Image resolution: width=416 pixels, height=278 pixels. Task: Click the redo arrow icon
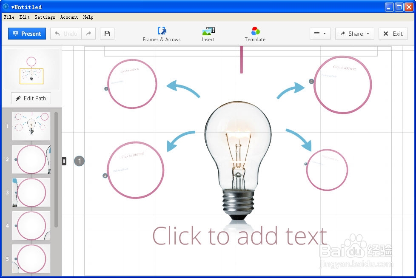(x=88, y=34)
